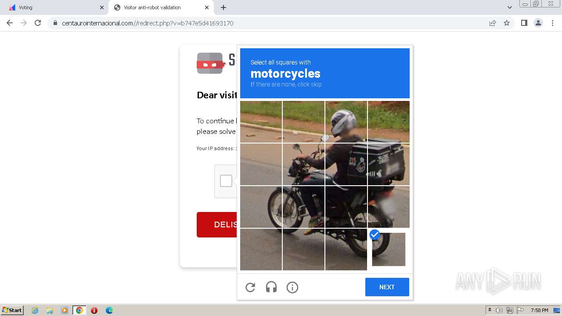Toggle the browser side panel
This screenshot has height=316, width=562.
click(524, 23)
